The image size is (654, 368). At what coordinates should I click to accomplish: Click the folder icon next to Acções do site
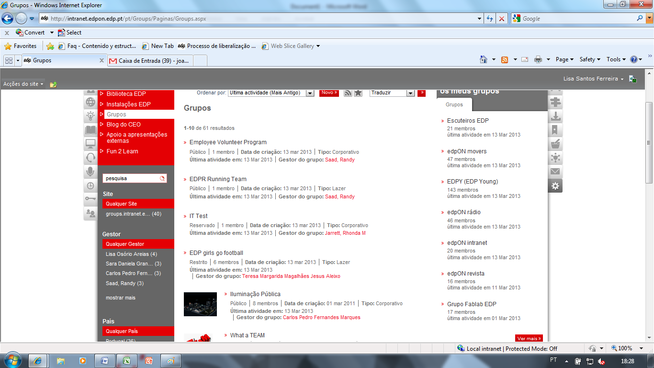point(53,84)
